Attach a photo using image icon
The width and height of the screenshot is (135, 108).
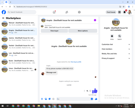46,99
